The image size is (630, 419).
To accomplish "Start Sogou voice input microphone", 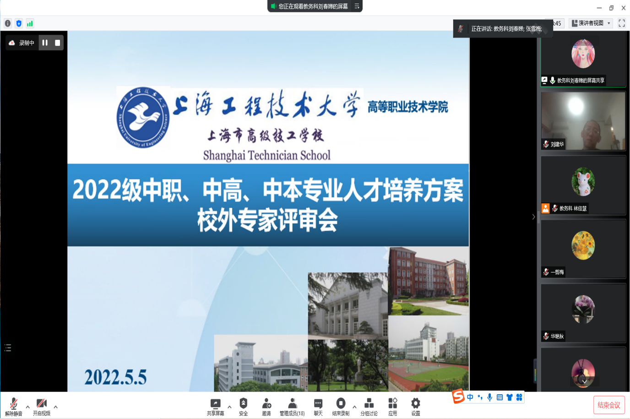I will pyautogui.click(x=490, y=397).
